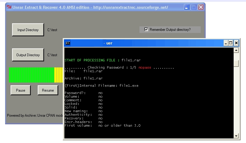Close the uer console window
This screenshot has width=246, height=143.
(236, 43)
